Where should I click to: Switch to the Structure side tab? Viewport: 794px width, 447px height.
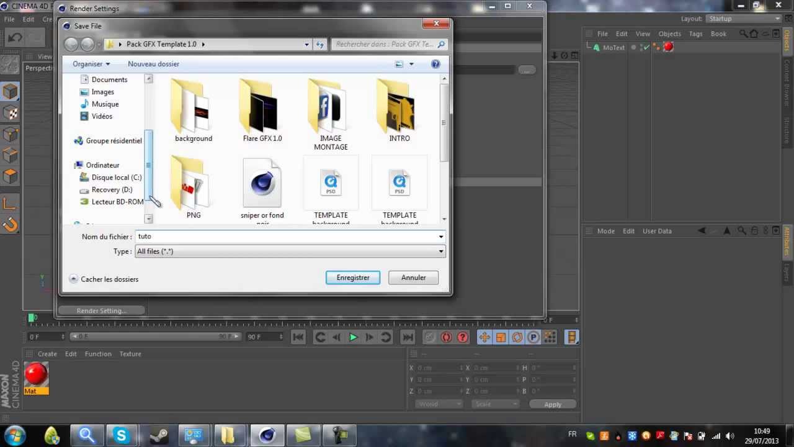(787, 130)
